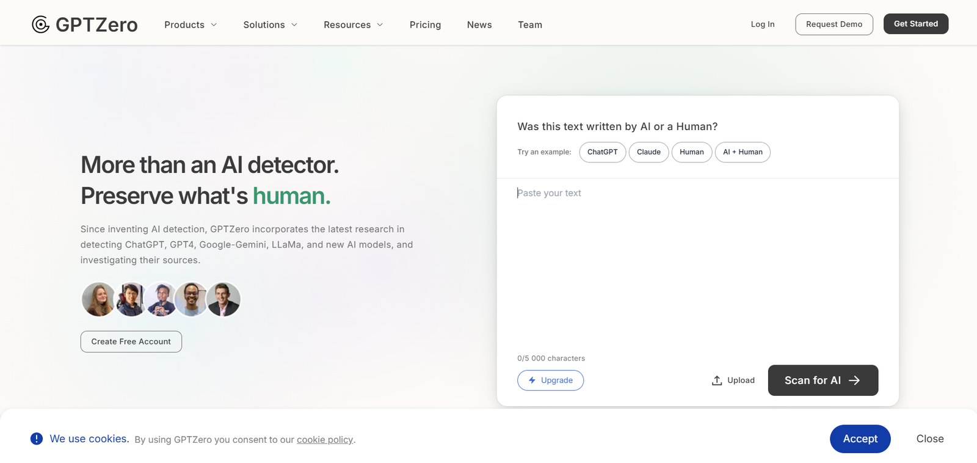Open the Solutions dropdown
Image resolution: width=977 pixels, height=463 pixels.
tap(270, 24)
